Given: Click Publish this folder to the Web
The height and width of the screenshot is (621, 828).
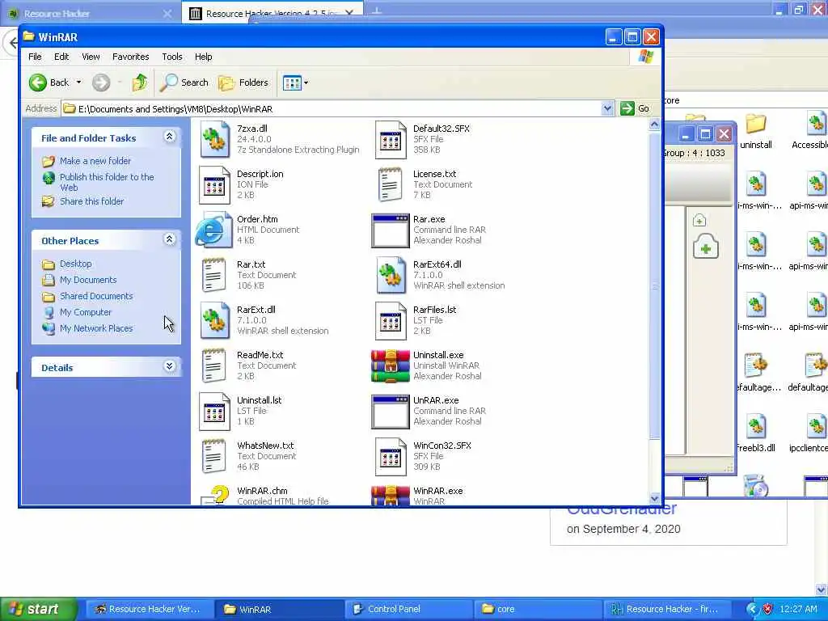Looking at the screenshot, I should point(107,182).
